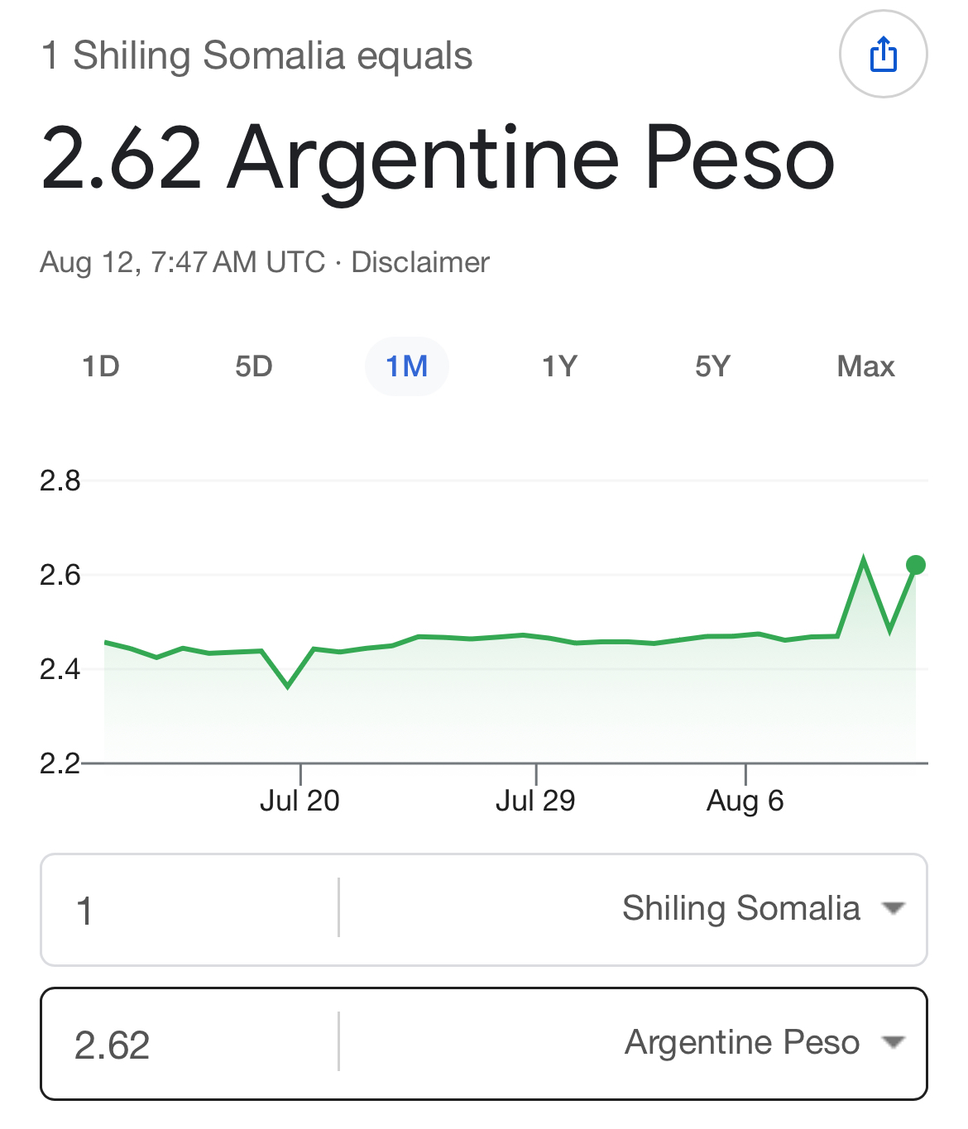Switch to the 5D time range
The height and width of the screenshot is (1129, 968).
click(254, 366)
